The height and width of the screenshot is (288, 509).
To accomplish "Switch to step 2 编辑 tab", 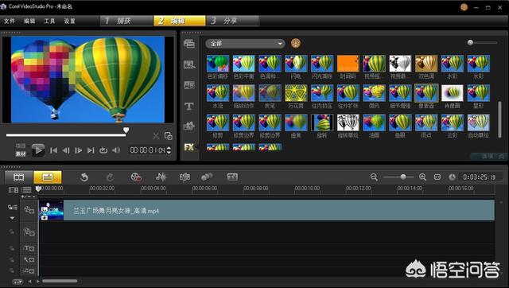I will pos(180,21).
